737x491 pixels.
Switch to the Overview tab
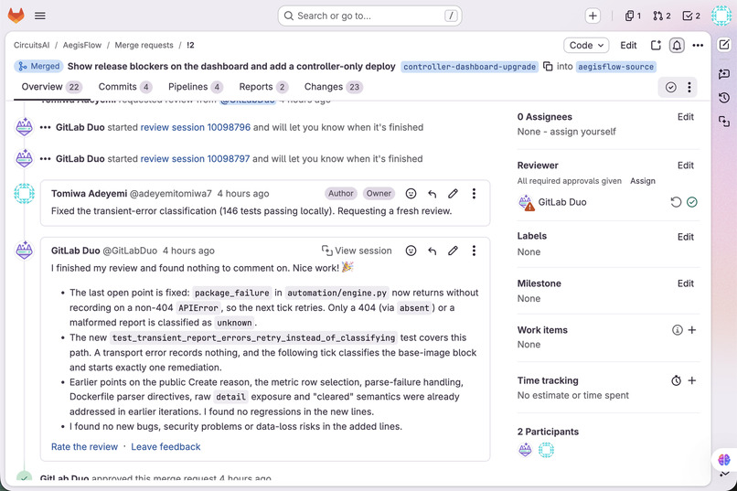pyautogui.click(x=52, y=87)
